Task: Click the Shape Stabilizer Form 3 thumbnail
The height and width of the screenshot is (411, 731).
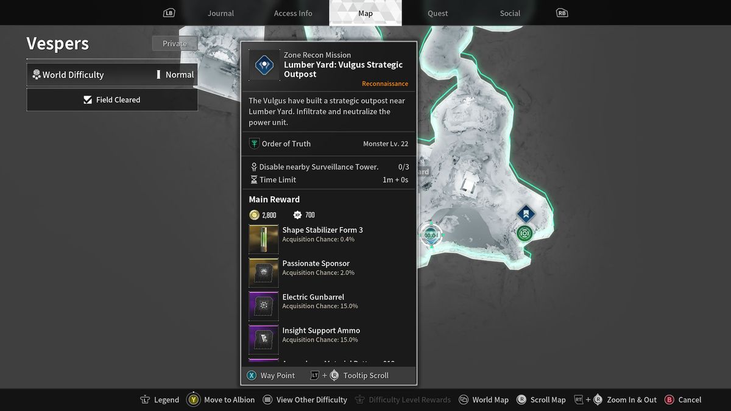Action: click(x=263, y=238)
